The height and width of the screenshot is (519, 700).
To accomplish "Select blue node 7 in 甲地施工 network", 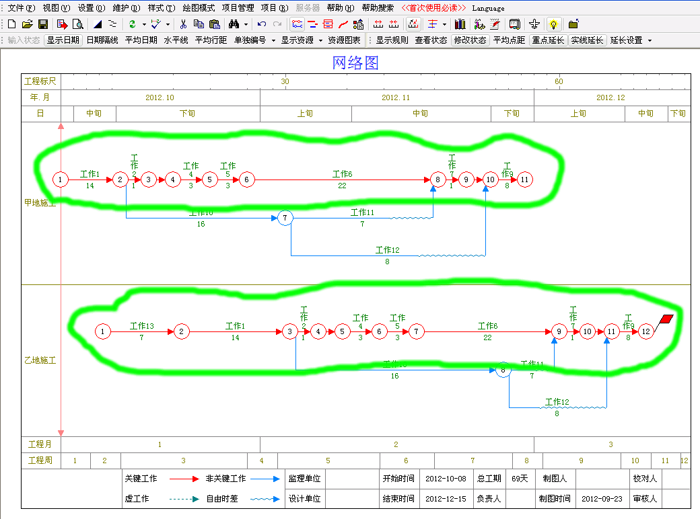I will pos(285,218).
